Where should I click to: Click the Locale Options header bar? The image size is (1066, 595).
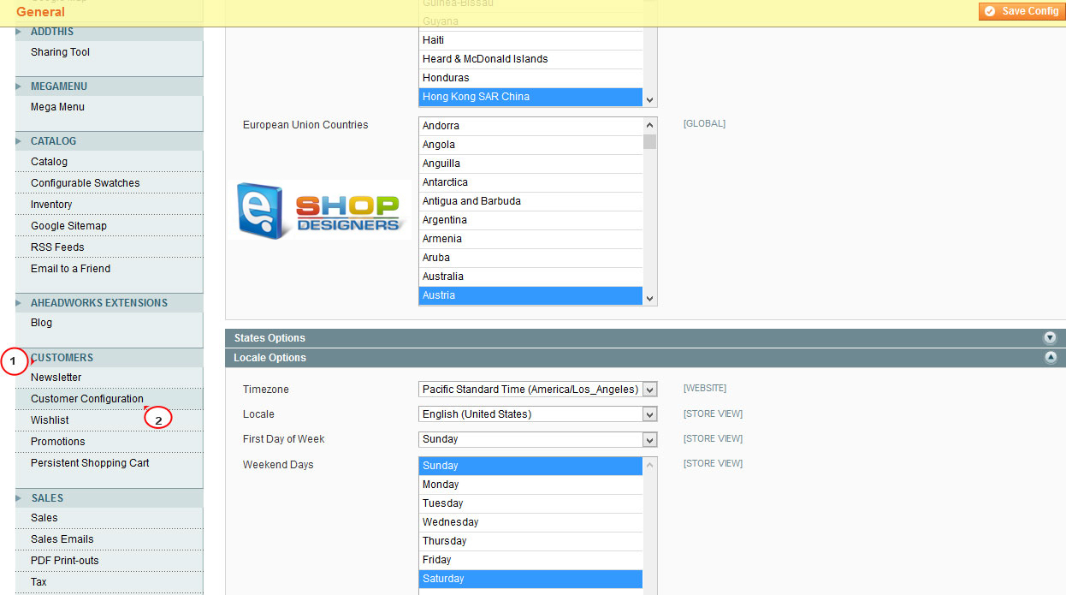pyautogui.click(x=645, y=358)
